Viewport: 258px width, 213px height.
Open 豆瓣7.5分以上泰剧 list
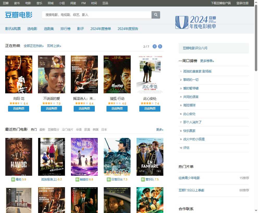(191, 190)
